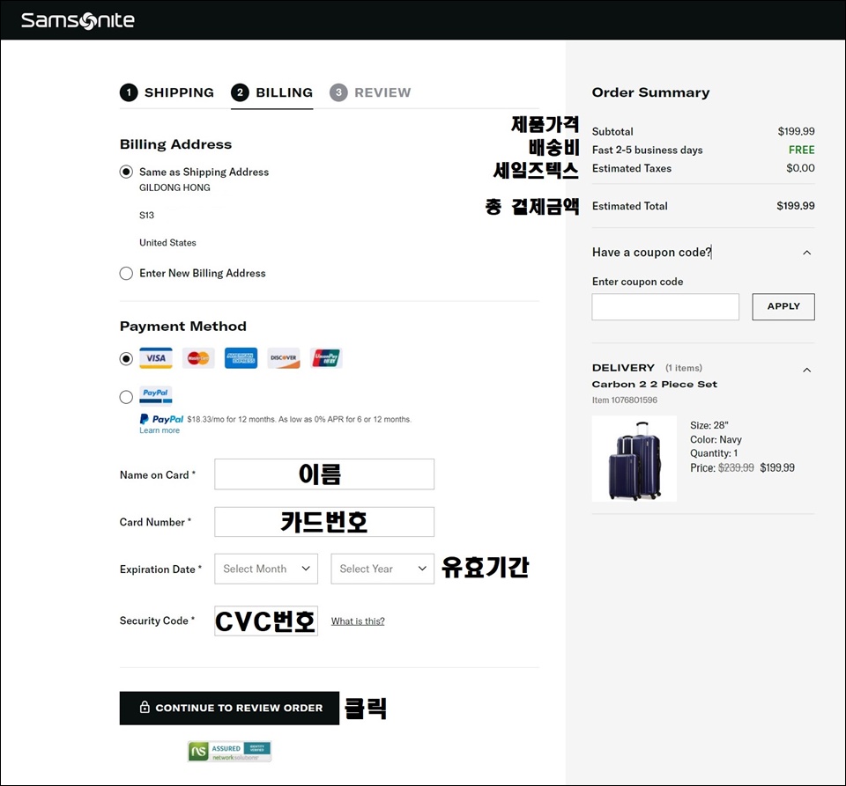Open the What is this? security code link
The width and height of the screenshot is (846, 786).
click(358, 621)
